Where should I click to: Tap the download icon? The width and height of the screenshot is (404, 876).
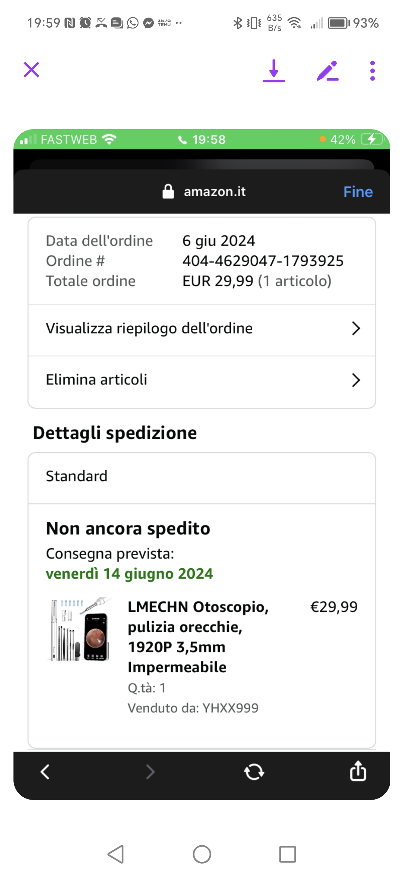[274, 71]
